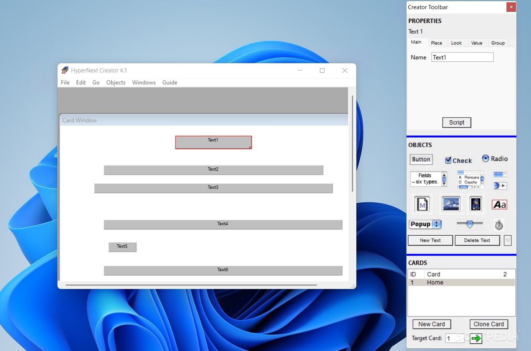Select the Text3 object on card

(213, 188)
